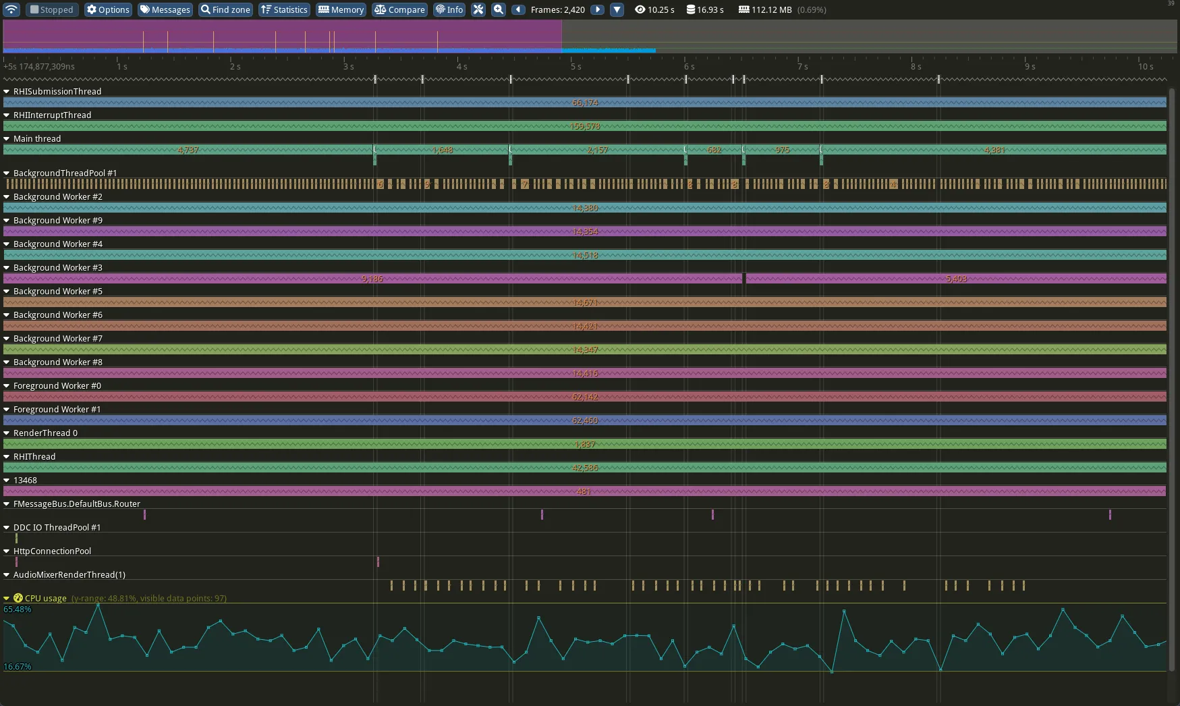Select the 9,186 zone on Background Worker #3

pos(371,278)
